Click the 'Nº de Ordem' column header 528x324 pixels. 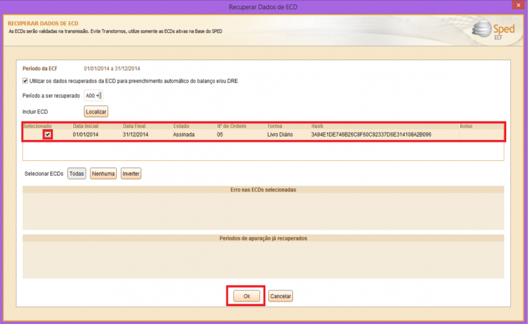[x=231, y=125]
